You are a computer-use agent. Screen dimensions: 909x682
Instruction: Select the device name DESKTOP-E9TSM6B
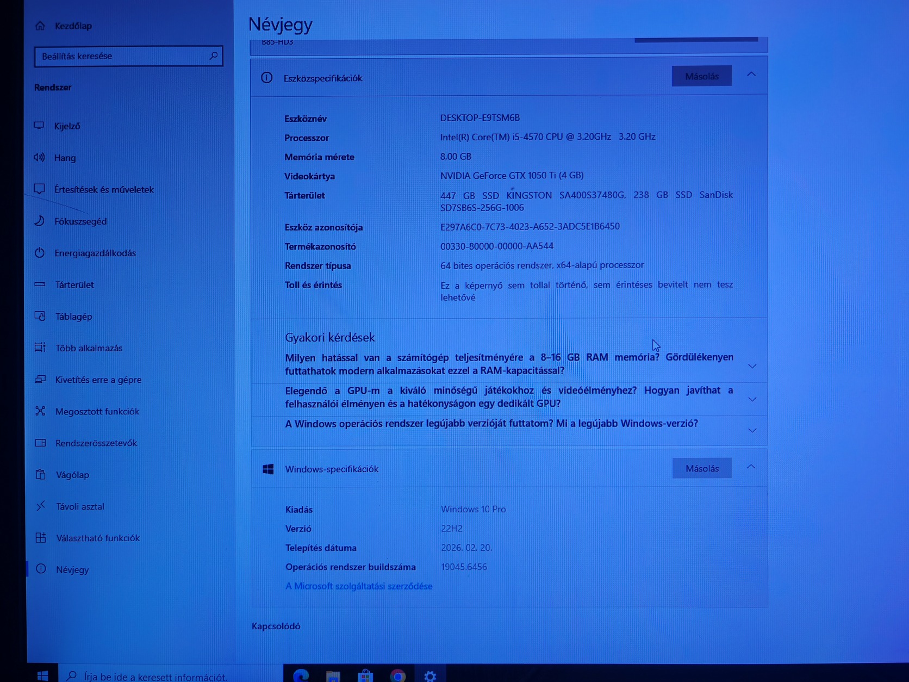(x=480, y=117)
